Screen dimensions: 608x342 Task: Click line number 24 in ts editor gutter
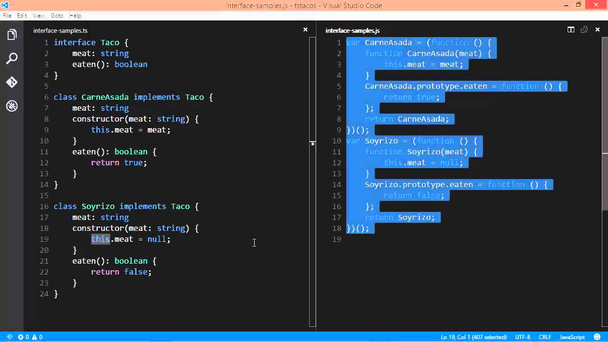[x=44, y=294]
